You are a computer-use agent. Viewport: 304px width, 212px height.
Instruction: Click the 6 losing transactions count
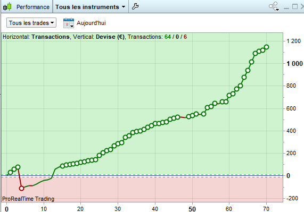(185, 37)
